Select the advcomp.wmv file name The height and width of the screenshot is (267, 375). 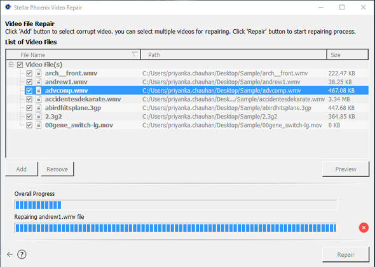tap(67, 91)
